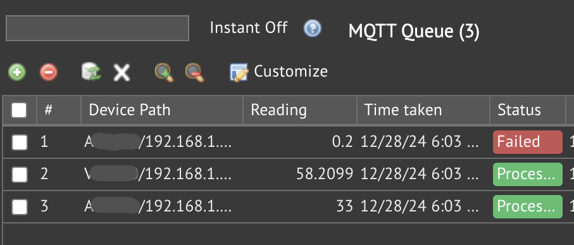
Task: Click the zoom out magnifier icon
Action: click(x=194, y=72)
